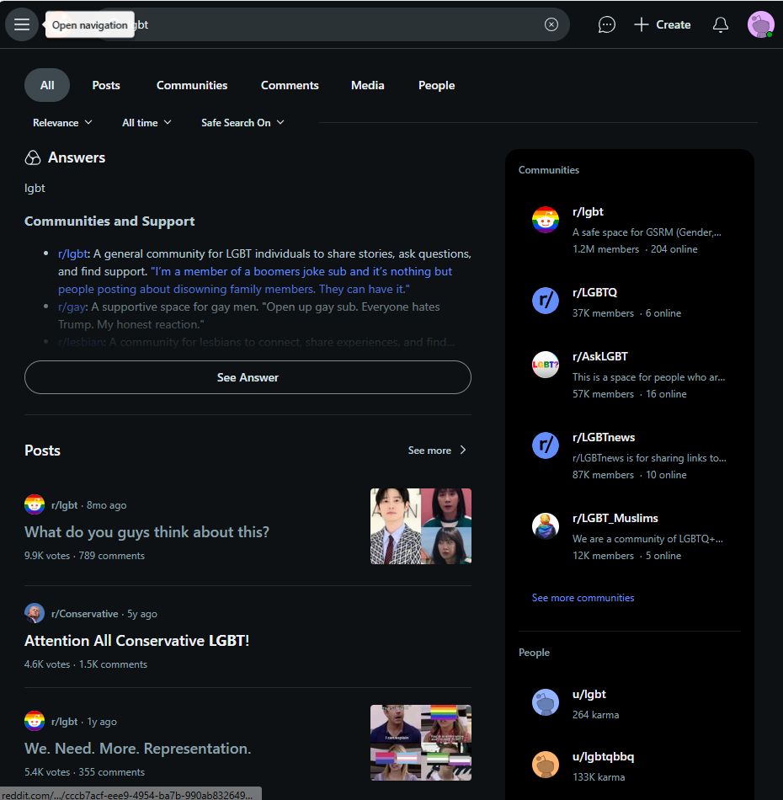The height and width of the screenshot is (800, 783).
Task: Switch to the Media tab
Action: [367, 85]
